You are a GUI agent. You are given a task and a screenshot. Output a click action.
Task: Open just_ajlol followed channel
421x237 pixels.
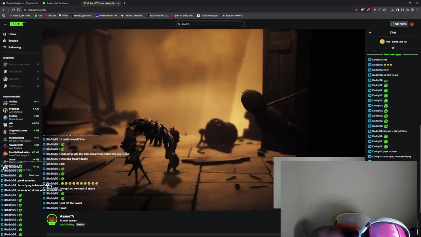[x=20, y=79]
